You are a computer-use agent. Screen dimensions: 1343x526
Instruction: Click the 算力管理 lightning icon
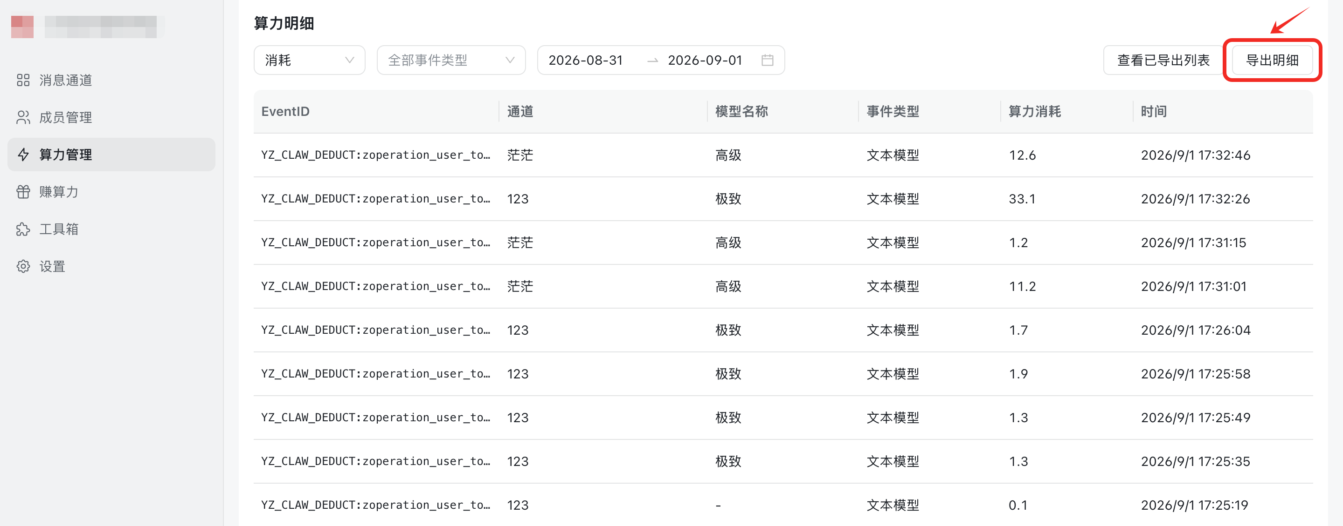[x=23, y=155]
